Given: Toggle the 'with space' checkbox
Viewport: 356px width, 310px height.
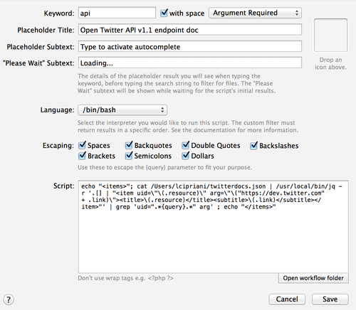Looking at the screenshot, I should tap(164, 13).
